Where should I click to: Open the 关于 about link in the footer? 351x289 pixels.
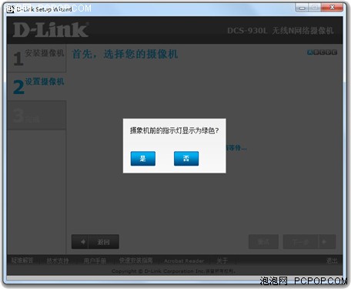point(222,260)
